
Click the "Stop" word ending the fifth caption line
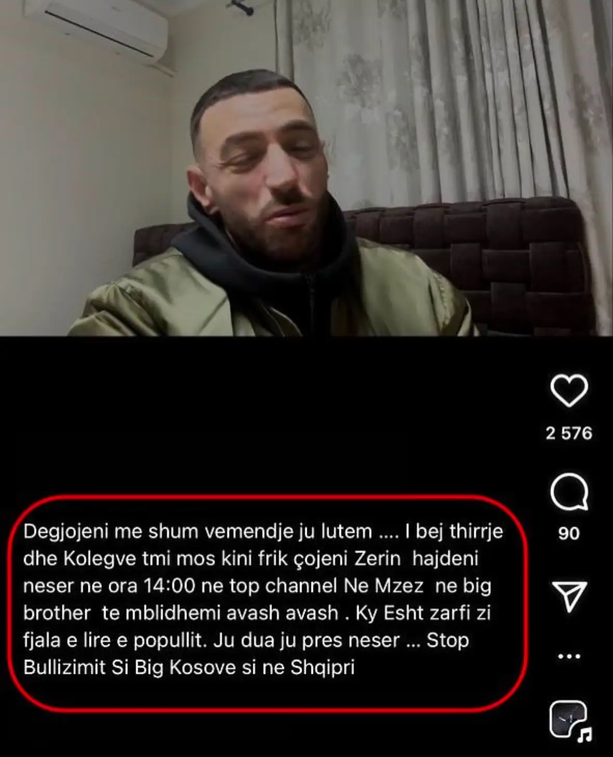click(x=448, y=640)
